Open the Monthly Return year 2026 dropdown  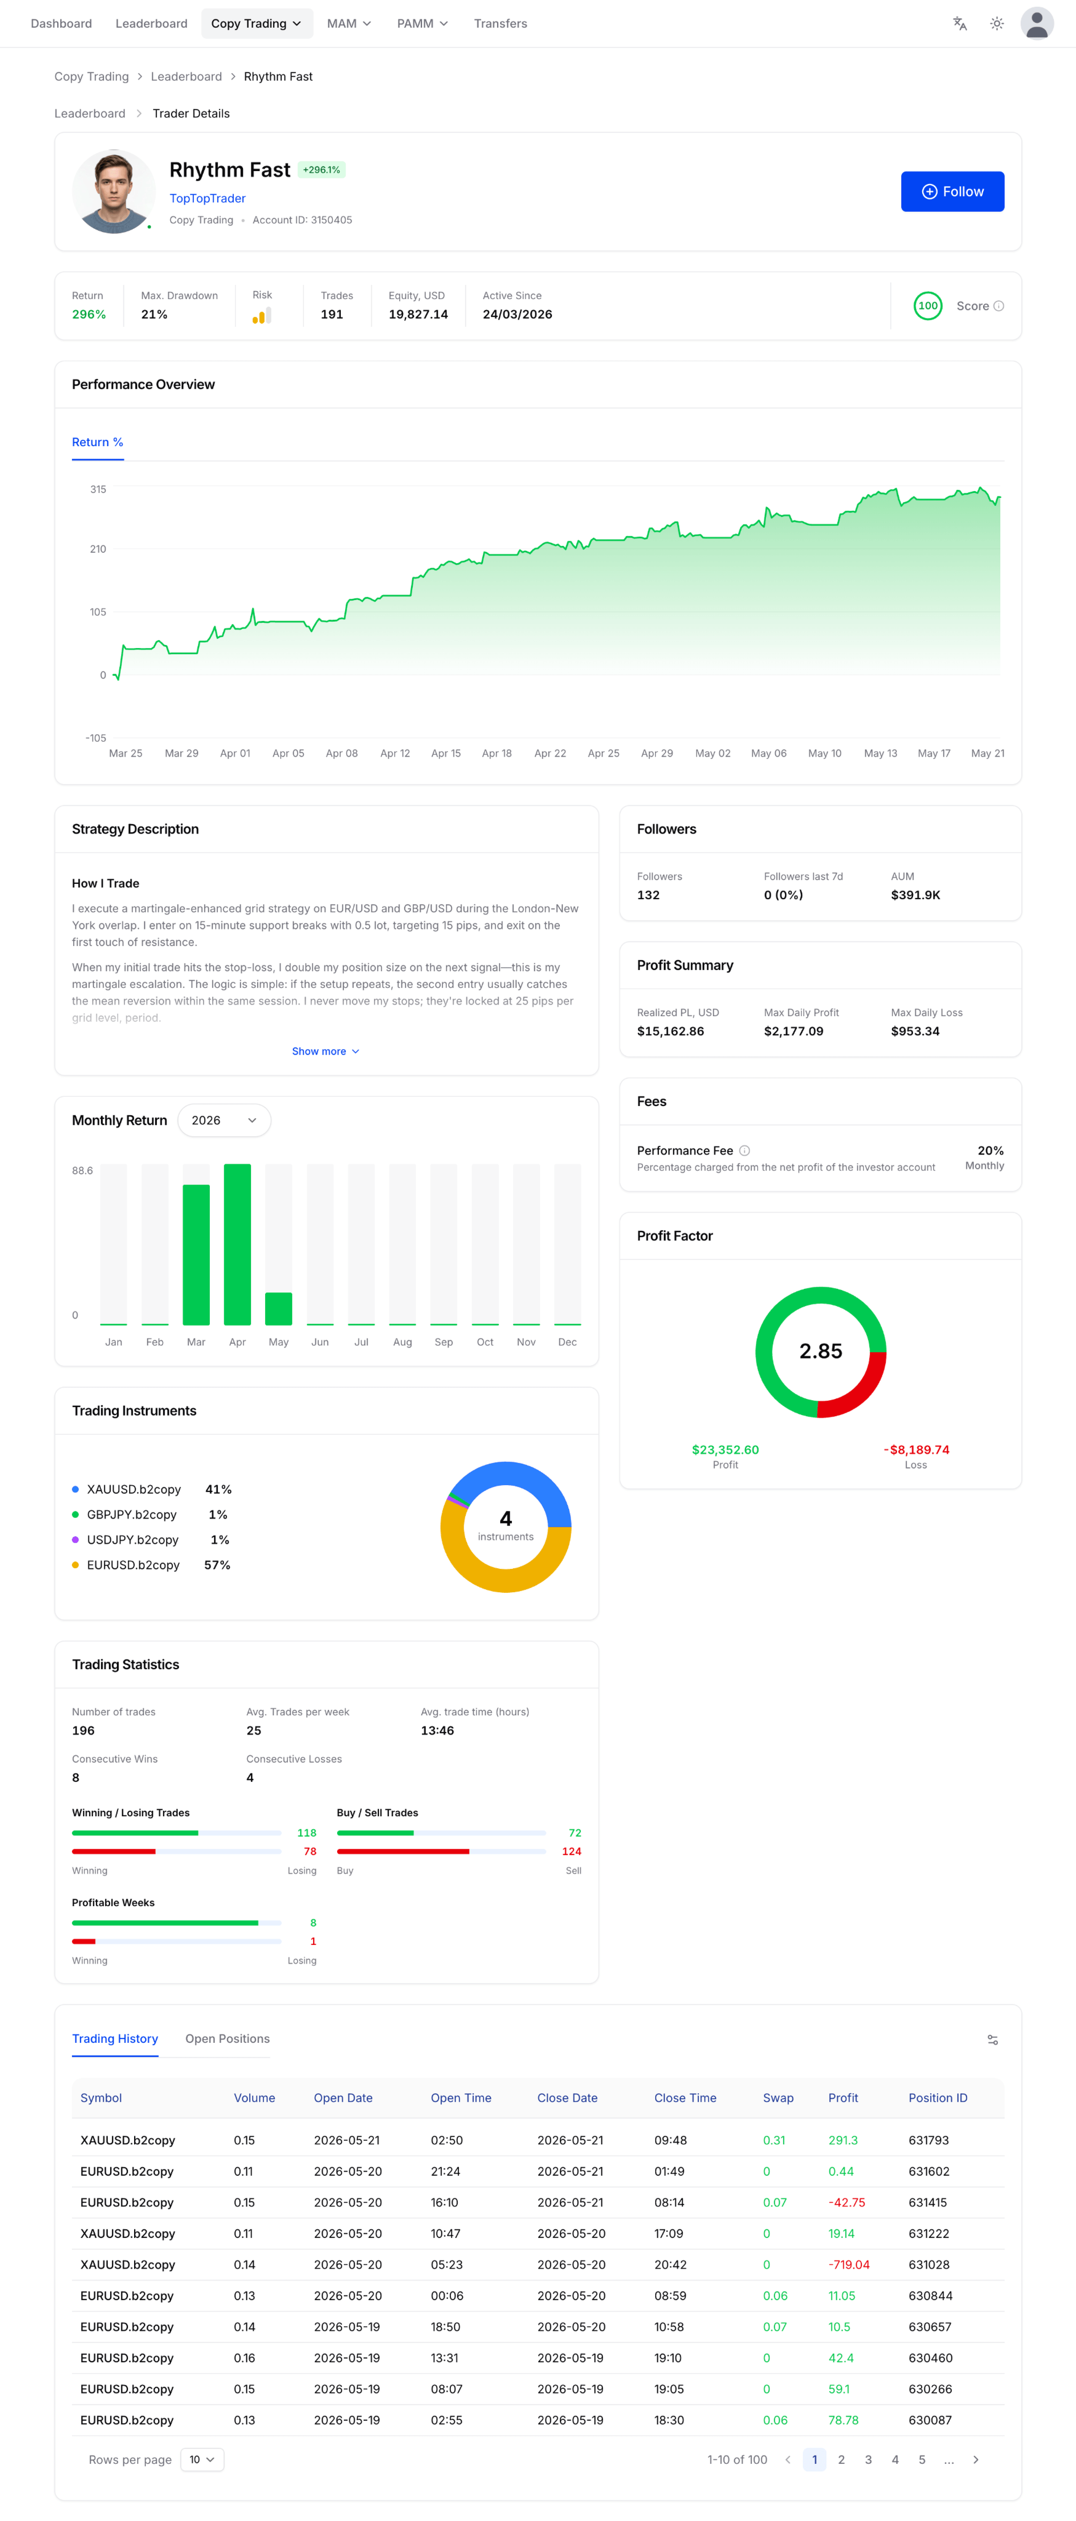click(x=224, y=1121)
